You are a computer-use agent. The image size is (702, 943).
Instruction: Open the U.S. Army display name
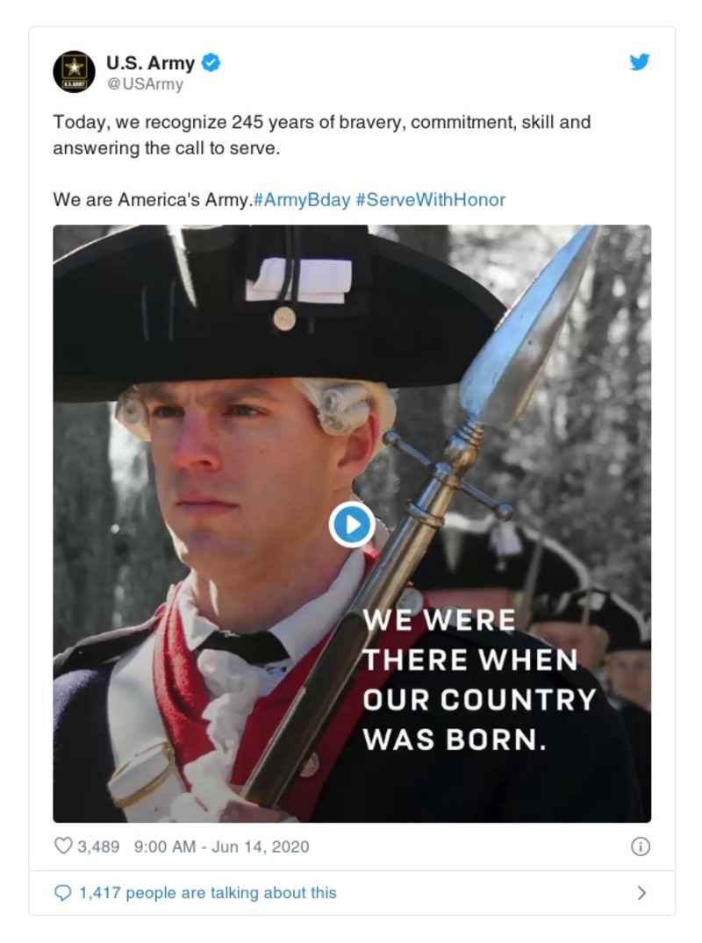(150, 62)
